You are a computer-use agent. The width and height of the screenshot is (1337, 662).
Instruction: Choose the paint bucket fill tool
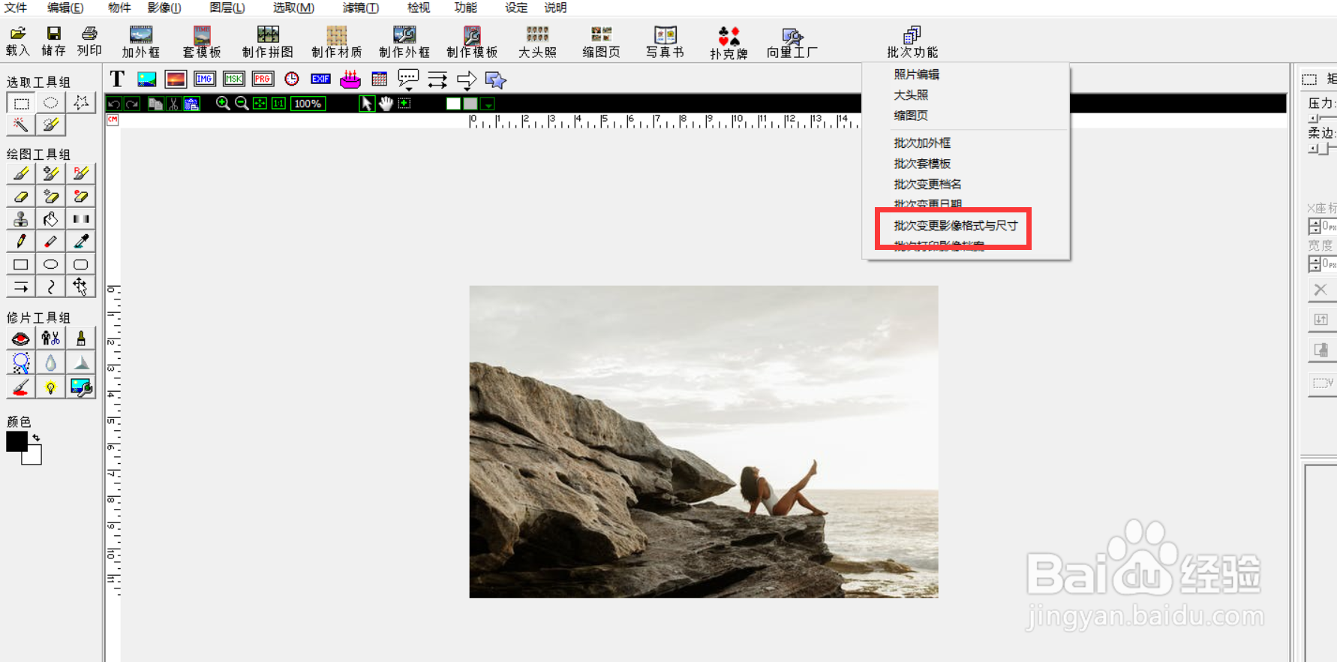50,219
